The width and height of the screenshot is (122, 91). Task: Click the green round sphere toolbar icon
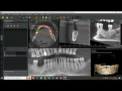point(46,17)
